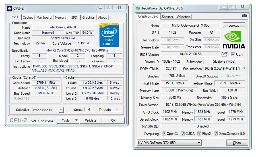Image resolution: width=256 pixels, height=157 pixels.
Task: Minimize the CPU-Z window
Action: 100,7
